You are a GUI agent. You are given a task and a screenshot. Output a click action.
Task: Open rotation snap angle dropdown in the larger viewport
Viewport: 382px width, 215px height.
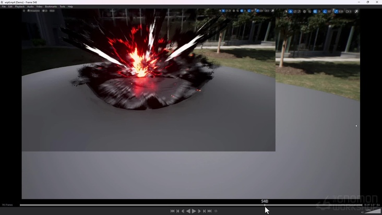[x=329, y=11]
